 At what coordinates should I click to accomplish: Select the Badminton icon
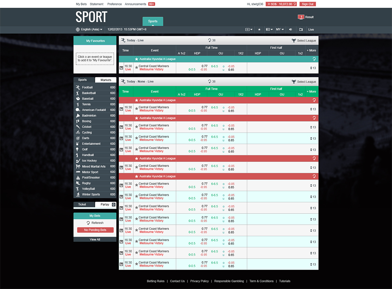(78, 116)
